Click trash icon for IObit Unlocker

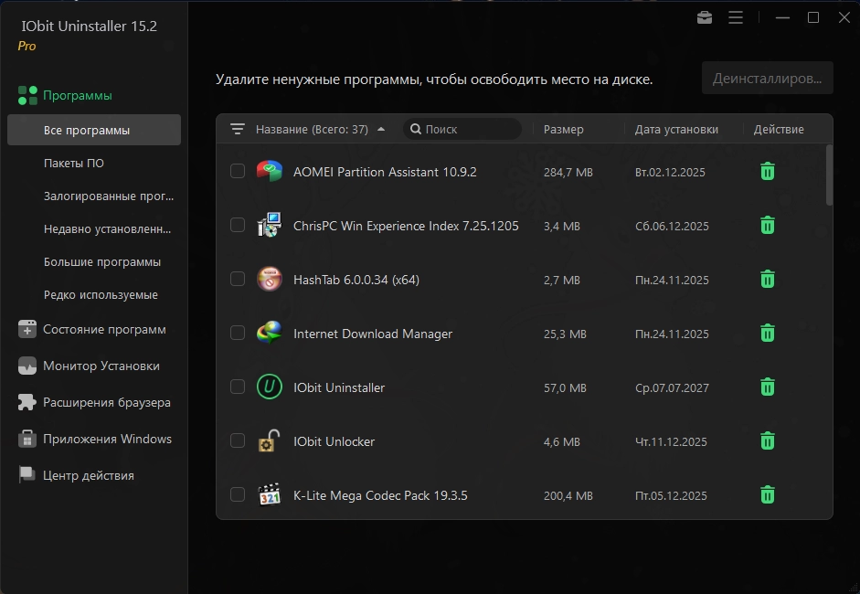(x=768, y=441)
